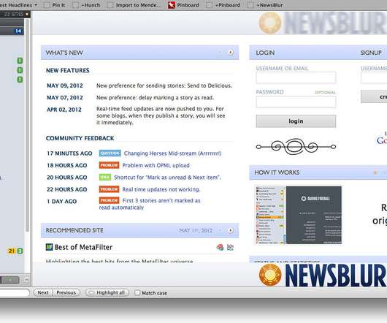Viewport: 387px width, 323px height.
Task: Click the login Password field
Action: coord(296,102)
